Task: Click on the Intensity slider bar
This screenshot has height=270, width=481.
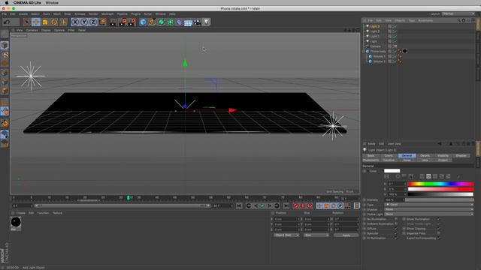Action: click(x=439, y=200)
